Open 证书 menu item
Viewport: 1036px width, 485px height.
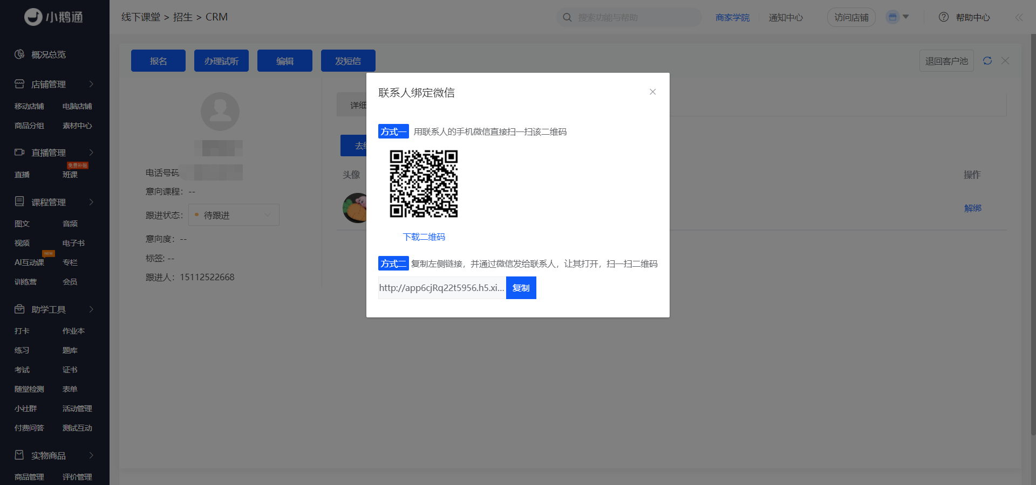click(x=70, y=370)
